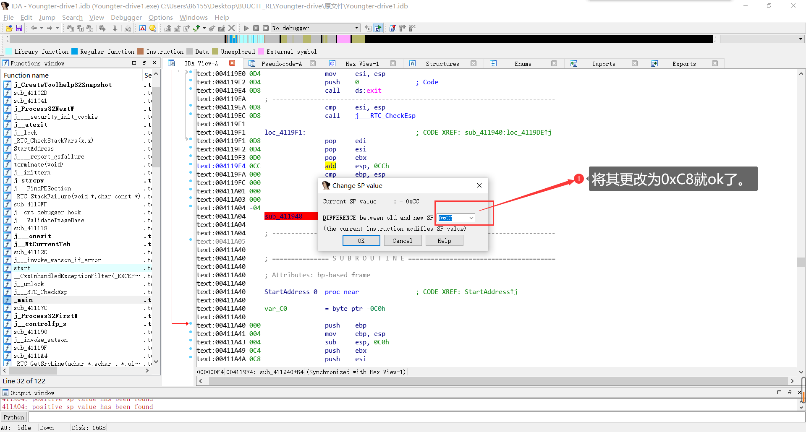Click the highlighted C pseudocode arrow toolbar icon
The image size is (806, 432).
click(x=378, y=28)
